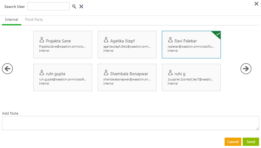This screenshot has width=261, height=148.
Task: Select the Agelika Stapf user name
Action: 122,41
